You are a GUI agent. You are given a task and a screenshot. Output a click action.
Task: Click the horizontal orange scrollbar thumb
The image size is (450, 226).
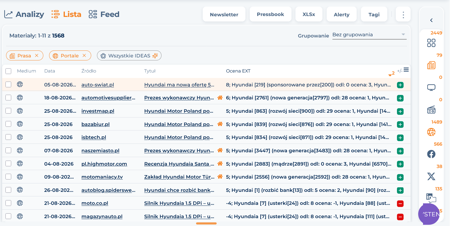pos(206,224)
